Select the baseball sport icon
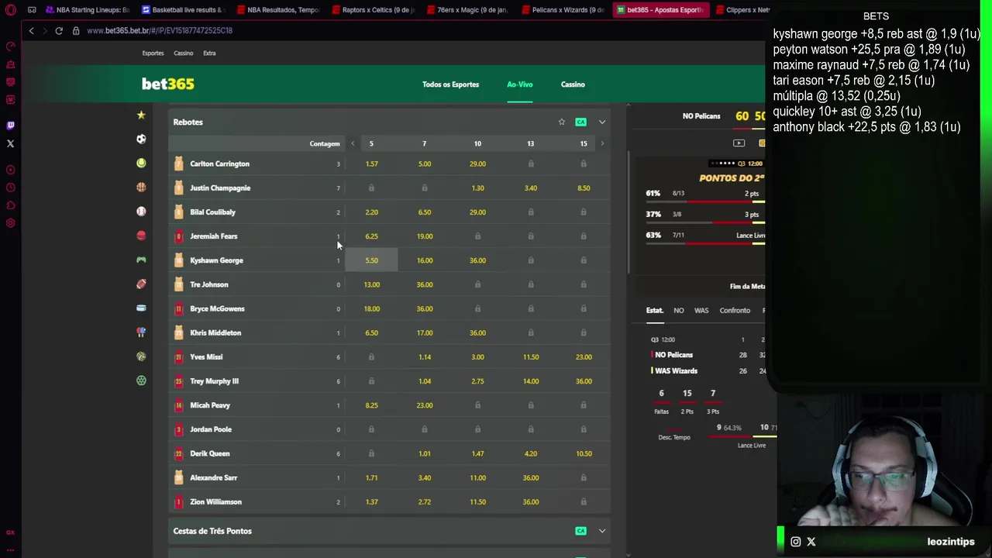Viewport: 992px width, 558px height. [141, 212]
